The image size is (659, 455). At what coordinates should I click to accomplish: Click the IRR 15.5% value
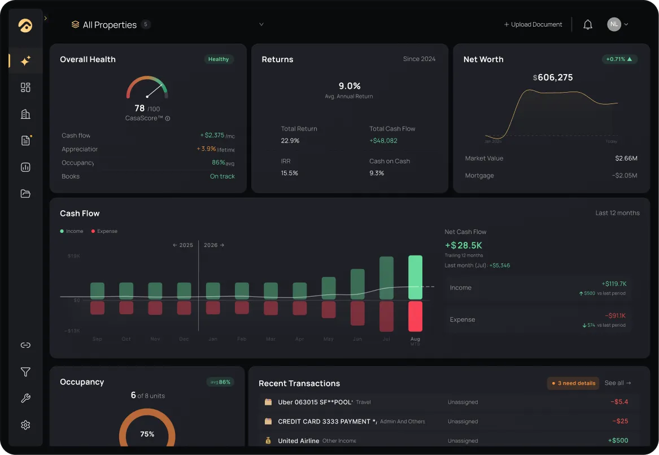(290, 174)
